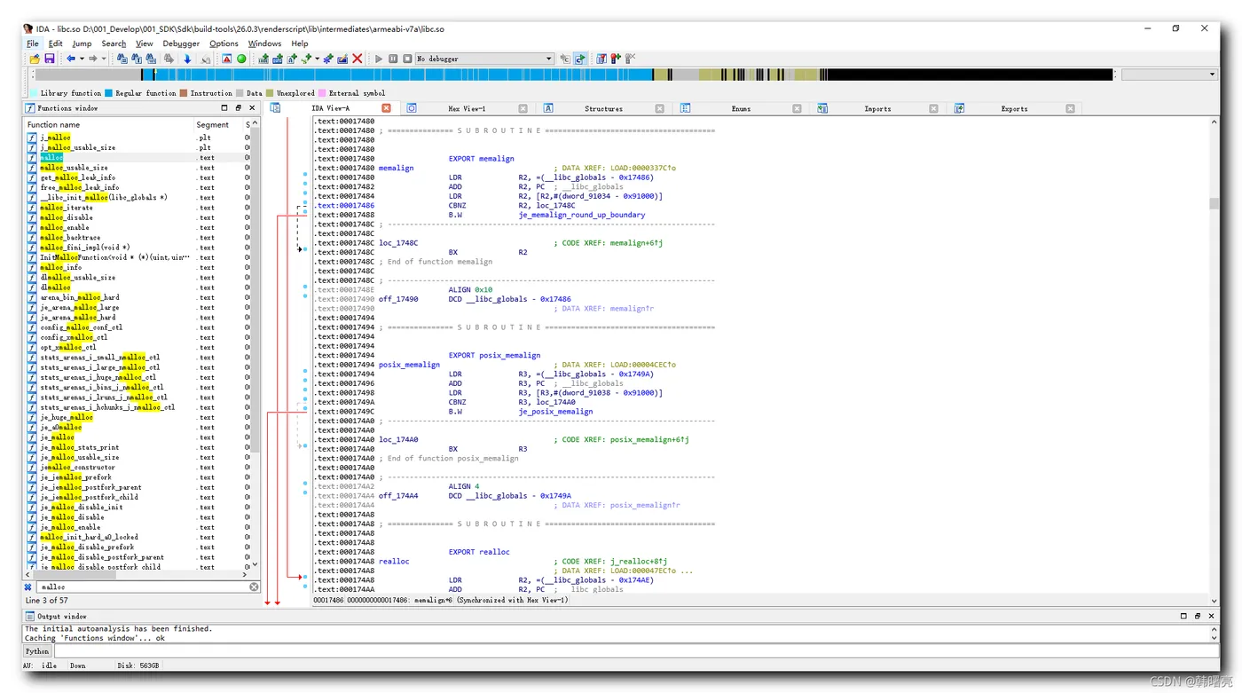The width and height of the screenshot is (1242, 693).
Task: Click the Hex View-1 tab icon
Action: [412, 108]
